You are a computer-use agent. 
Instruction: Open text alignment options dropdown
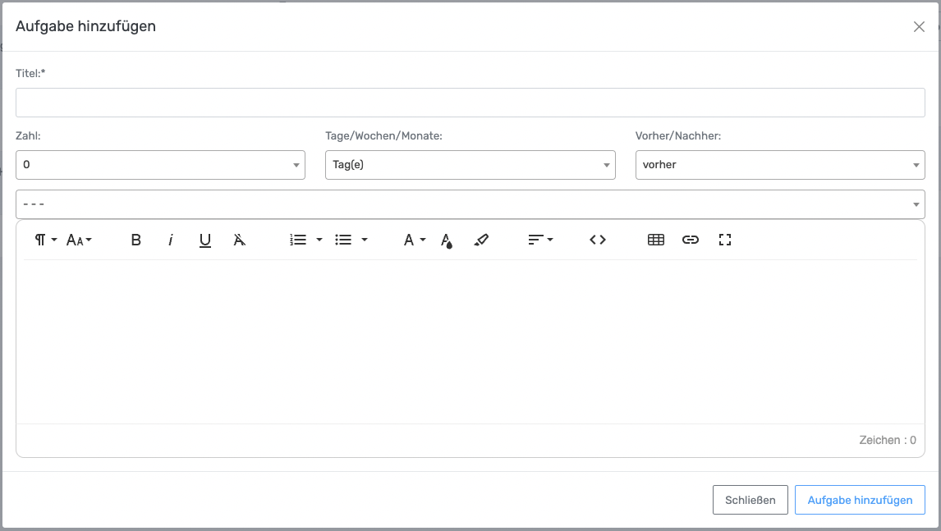pos(539,240)
